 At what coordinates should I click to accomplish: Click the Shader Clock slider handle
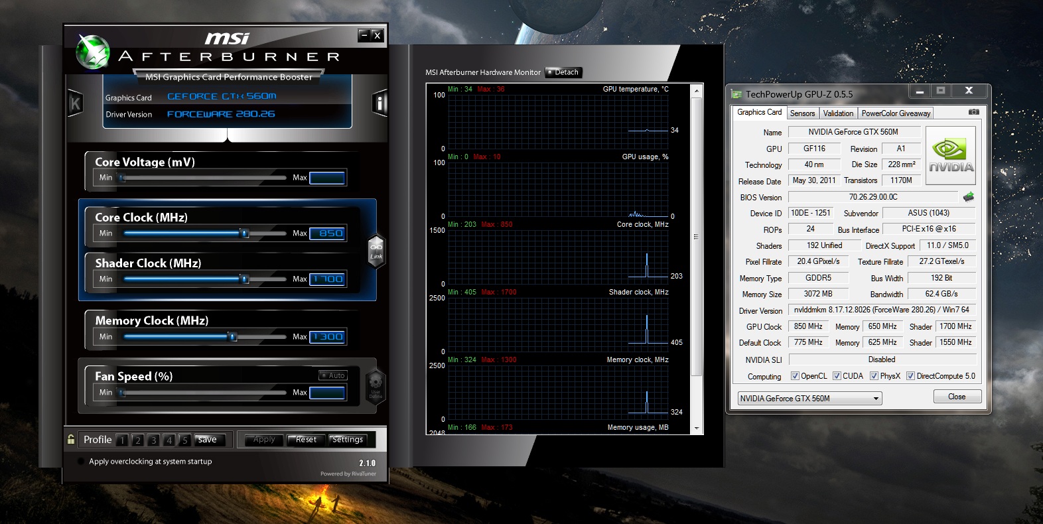[x=245, y=279]
